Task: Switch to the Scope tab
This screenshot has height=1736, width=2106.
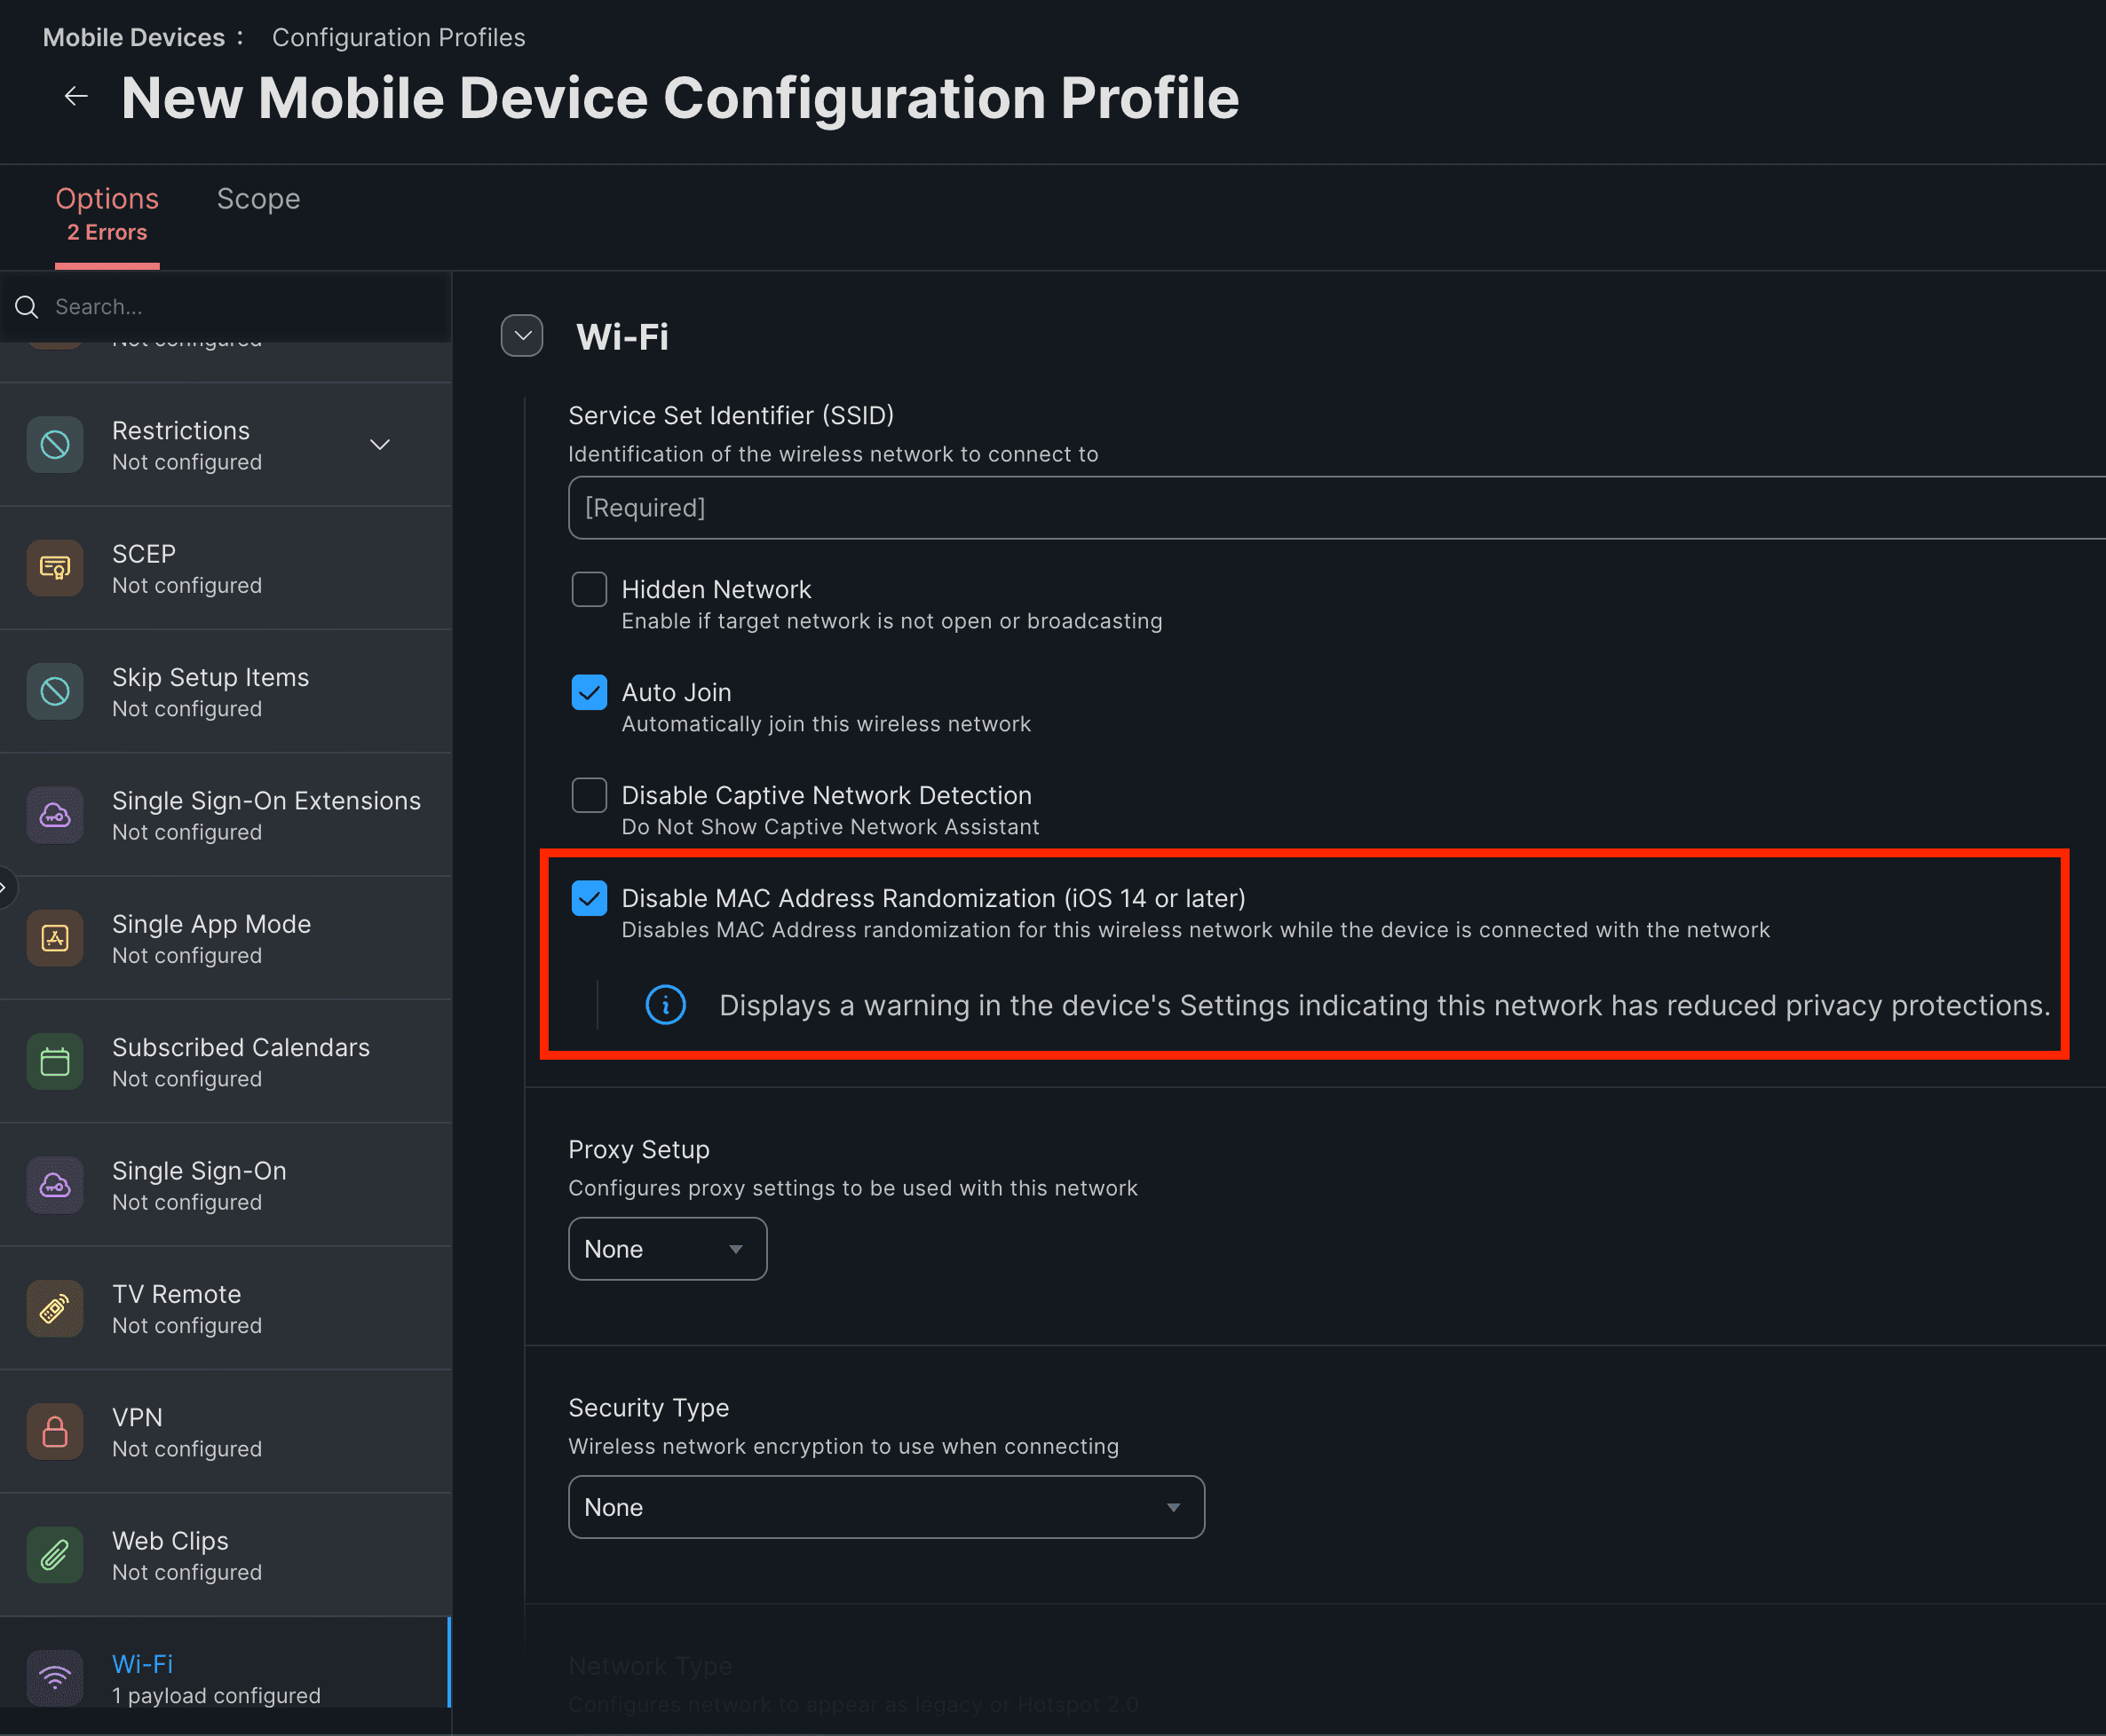Action: (257, 198)
